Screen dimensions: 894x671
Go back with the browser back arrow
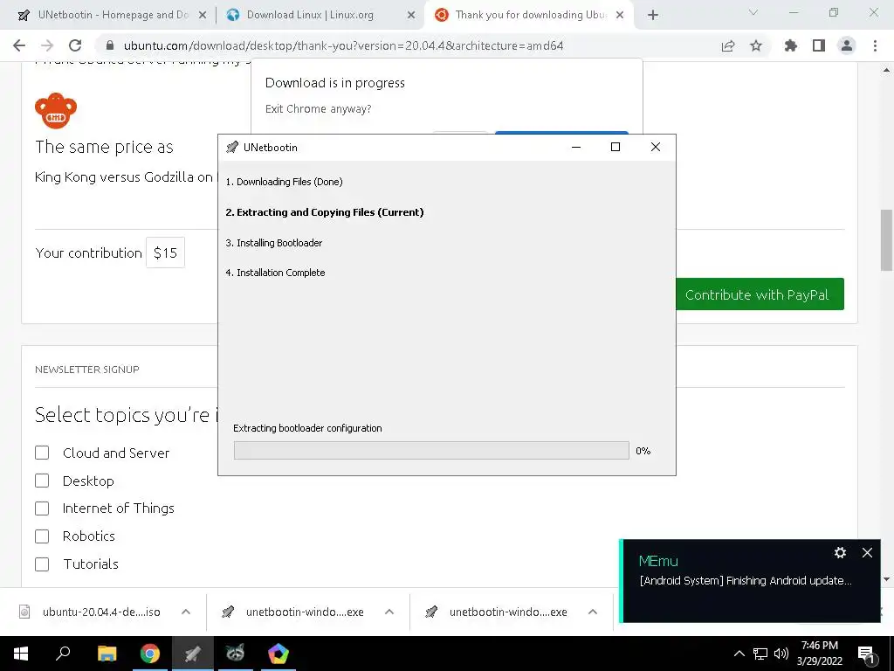point(19,45)
